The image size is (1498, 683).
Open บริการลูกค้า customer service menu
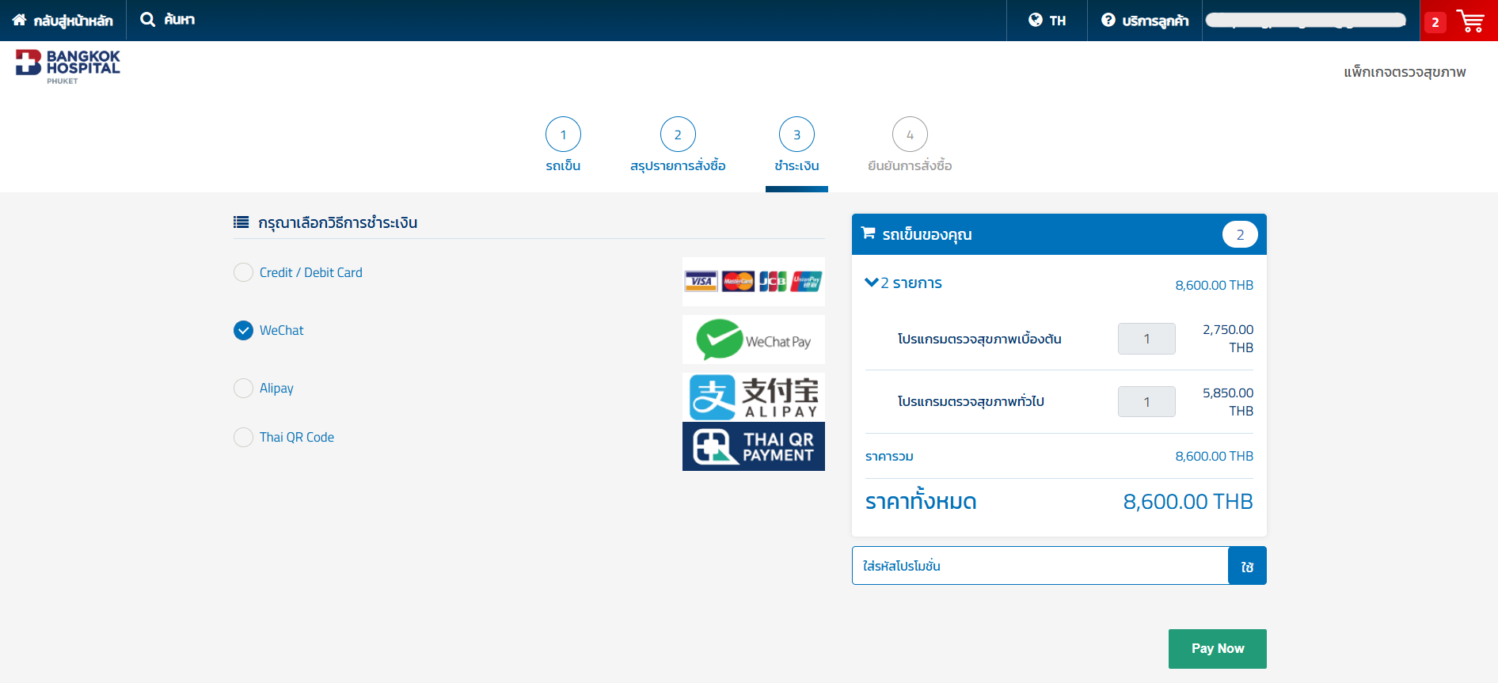pos(1145,21)
